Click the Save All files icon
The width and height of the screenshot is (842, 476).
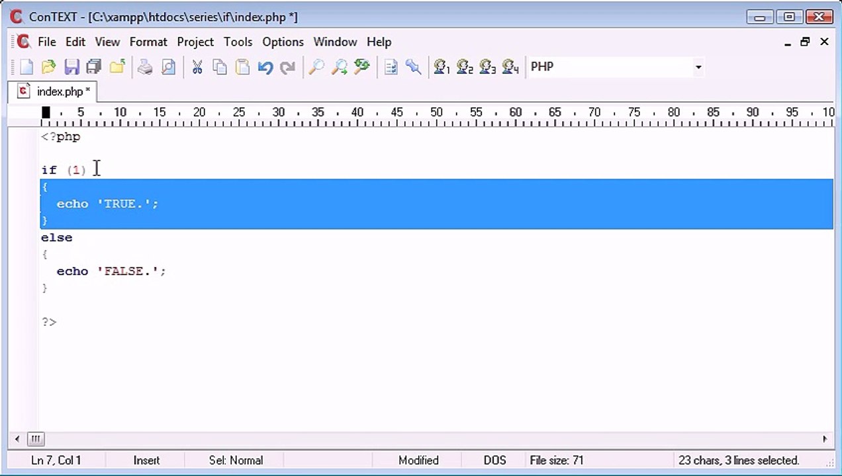tap(94, 67)
